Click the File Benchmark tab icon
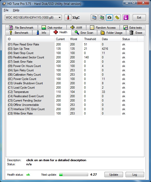 11,27
